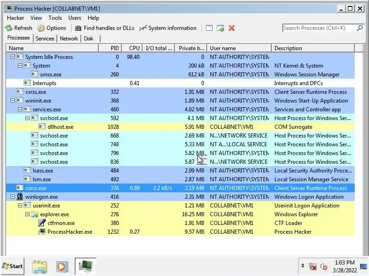
Task: Sort by the Private bytes column header
Action: (x=191, y=48)
